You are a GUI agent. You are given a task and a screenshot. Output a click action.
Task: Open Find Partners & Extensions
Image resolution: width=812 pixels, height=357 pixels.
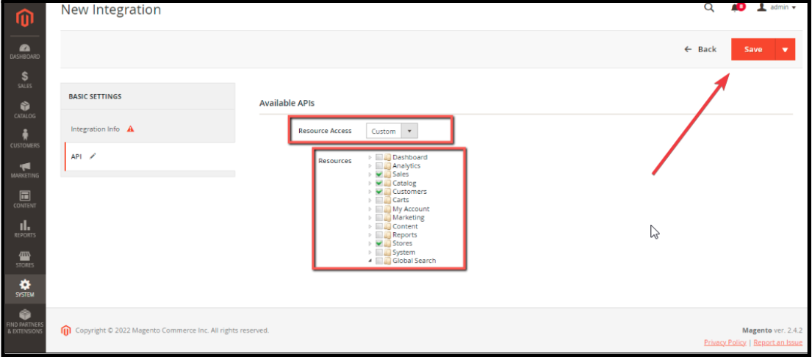pyautogui.click(x=24, y=322)
